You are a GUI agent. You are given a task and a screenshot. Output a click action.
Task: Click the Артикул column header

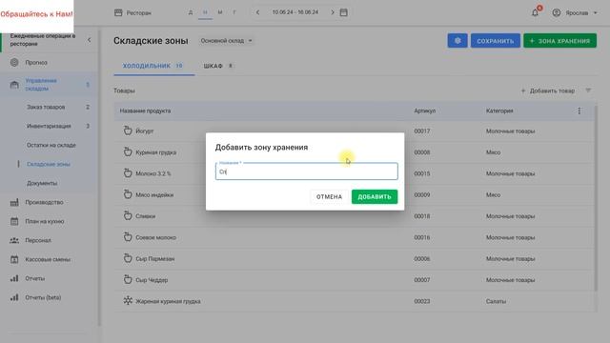click(x=425, y=111)
